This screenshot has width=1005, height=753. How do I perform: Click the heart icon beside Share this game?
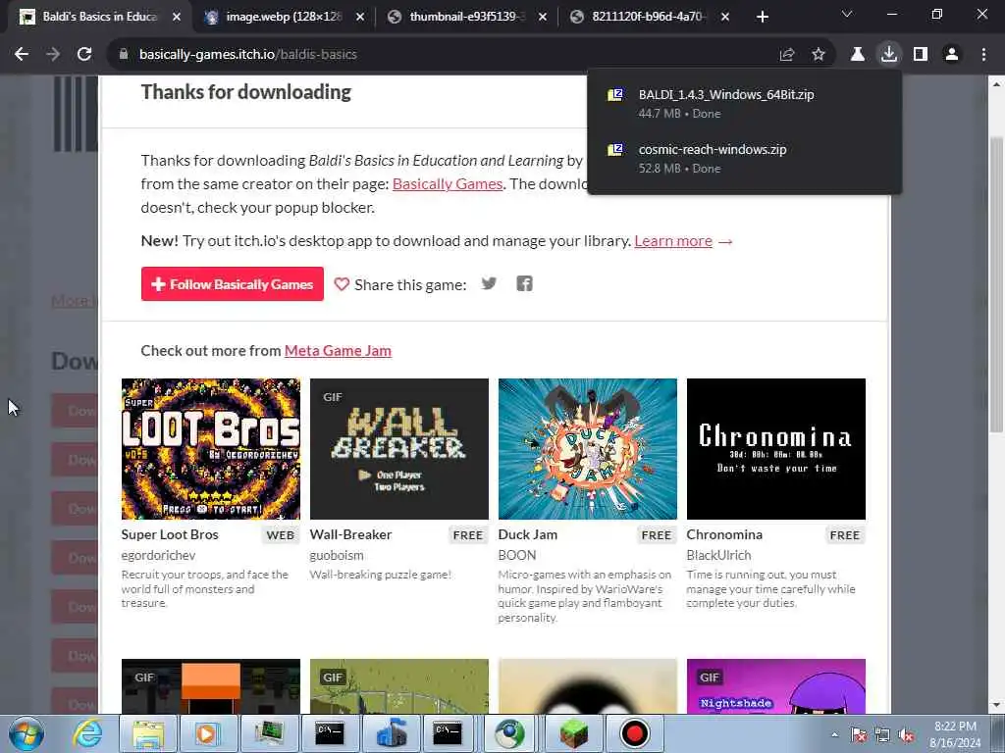point(342,284)
